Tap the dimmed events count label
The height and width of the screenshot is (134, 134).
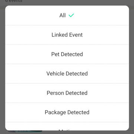click(x=14, y=1)
